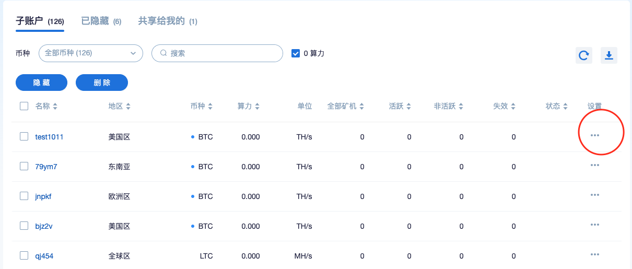The width and height of the screenshot is (632, 269).
Task: Switch to the 共享给我的 tab
Action: (168, 21)
